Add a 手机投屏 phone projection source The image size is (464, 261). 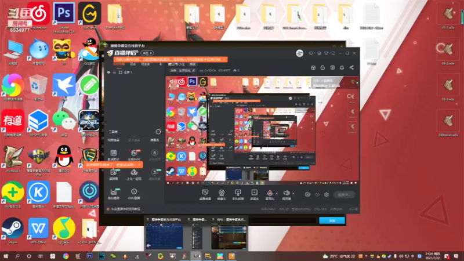(238, 195)
